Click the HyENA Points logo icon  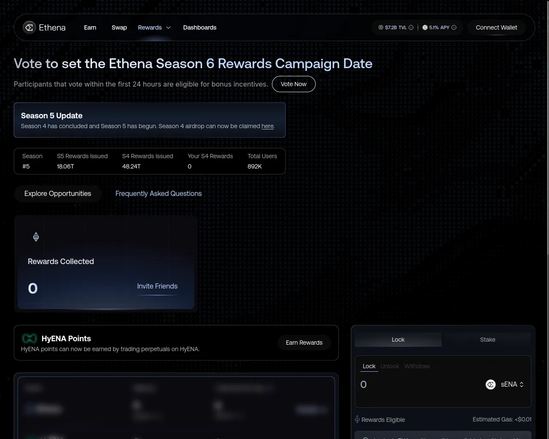pos(30,339)
